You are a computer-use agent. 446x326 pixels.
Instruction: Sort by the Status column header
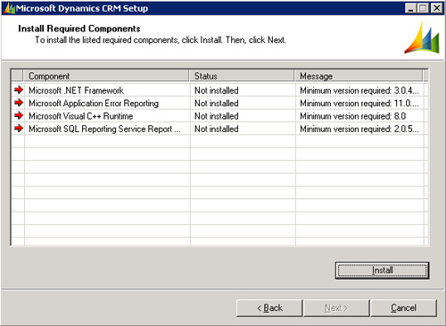[242, 76]
